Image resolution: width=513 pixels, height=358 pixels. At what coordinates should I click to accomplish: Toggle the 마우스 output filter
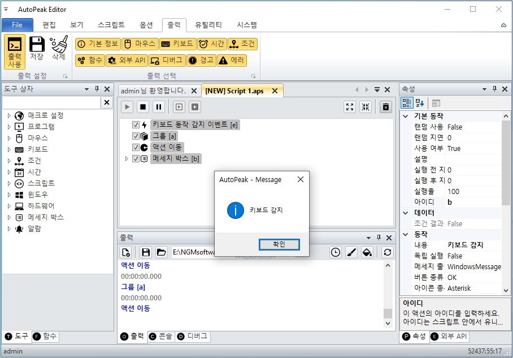140,44
